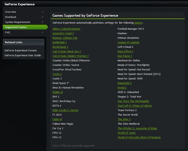Open World of Warcraft: Mists of Pandaria link
The width and height of the screenshot is (188, 151).
click(x=139, y=138)
